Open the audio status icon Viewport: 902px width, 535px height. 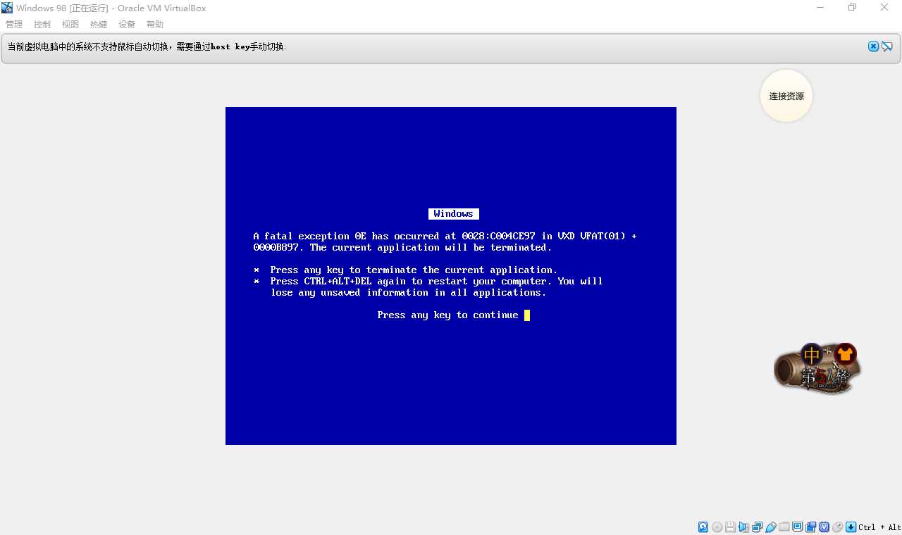[x=743, y=527]
